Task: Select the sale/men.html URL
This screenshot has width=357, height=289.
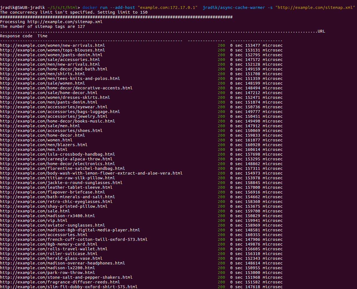Action: coord(40,126)
